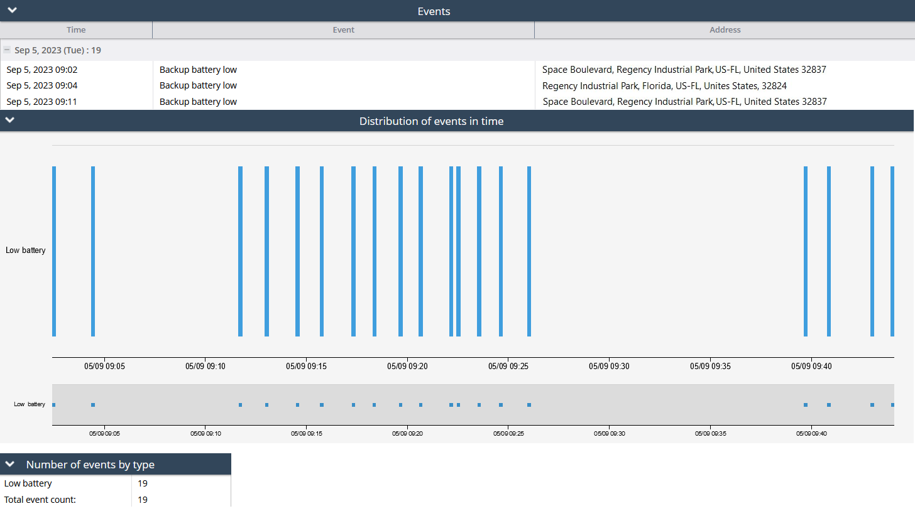
Task: Click the blue bar just before 09:15 tick
Action: [x=297, y=251]
